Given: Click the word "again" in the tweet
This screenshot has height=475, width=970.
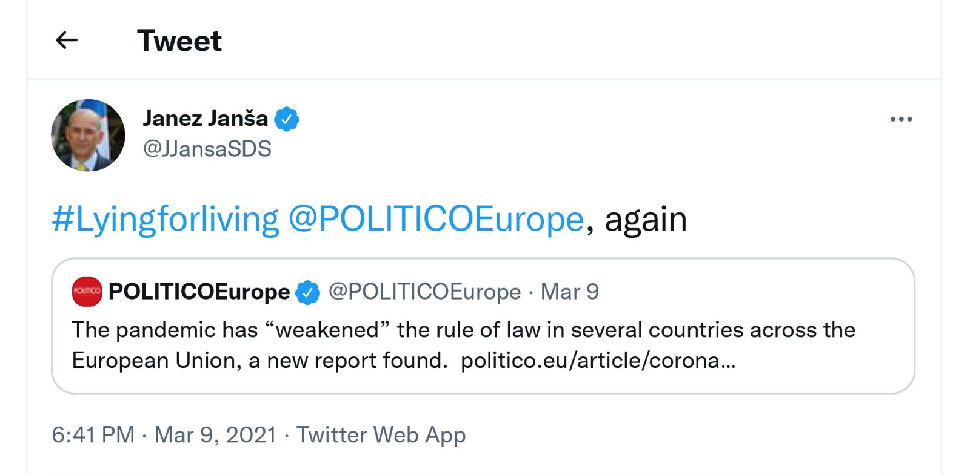Looking at the screenshot, I should pos(646,219).
